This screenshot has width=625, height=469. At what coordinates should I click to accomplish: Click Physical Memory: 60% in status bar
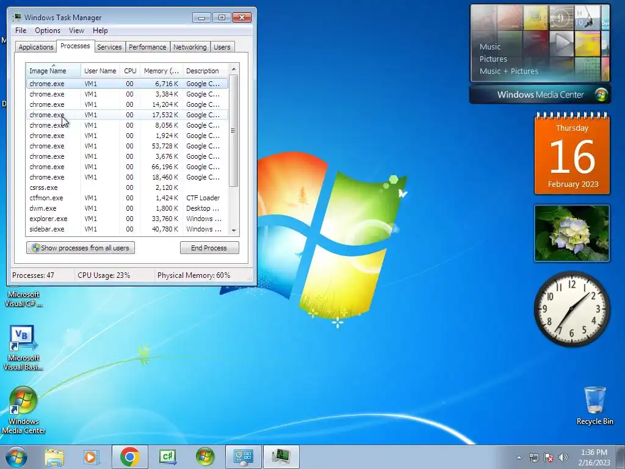pos(193,275)
